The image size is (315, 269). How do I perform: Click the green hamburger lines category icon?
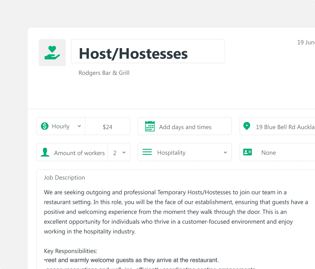point(147,152)
